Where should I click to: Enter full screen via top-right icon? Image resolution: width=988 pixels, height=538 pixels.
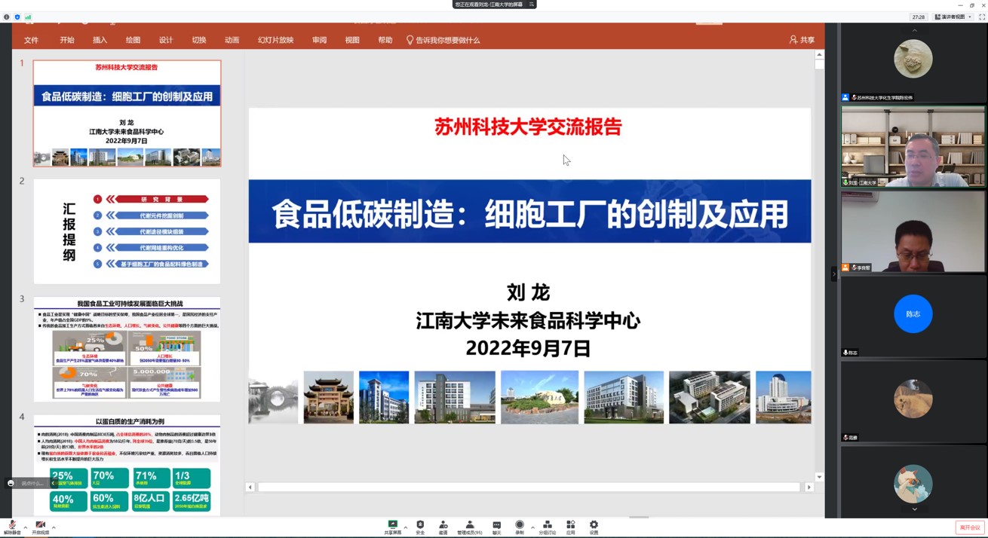pos(981,17)
